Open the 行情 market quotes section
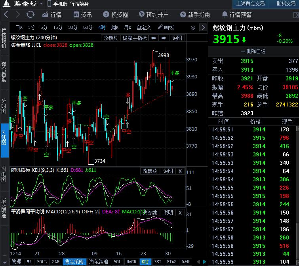Image resolution: width=299 pixels, height=266 pixels. [52, 15]
